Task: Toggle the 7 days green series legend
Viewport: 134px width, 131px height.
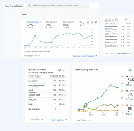Action: tap(127, 91)
